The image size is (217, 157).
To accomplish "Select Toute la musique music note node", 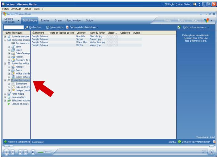I will click(18, 36).
